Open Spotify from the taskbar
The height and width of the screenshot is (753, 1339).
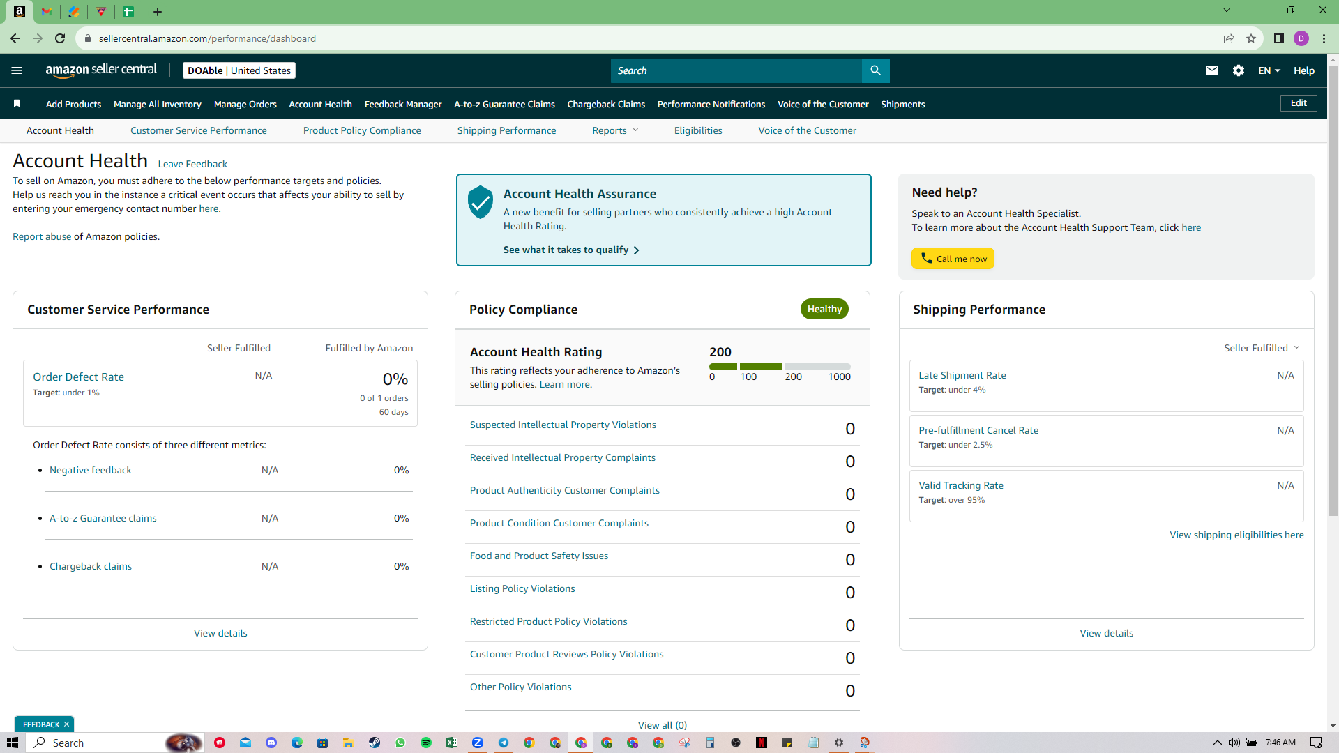[x=426, y=743]
